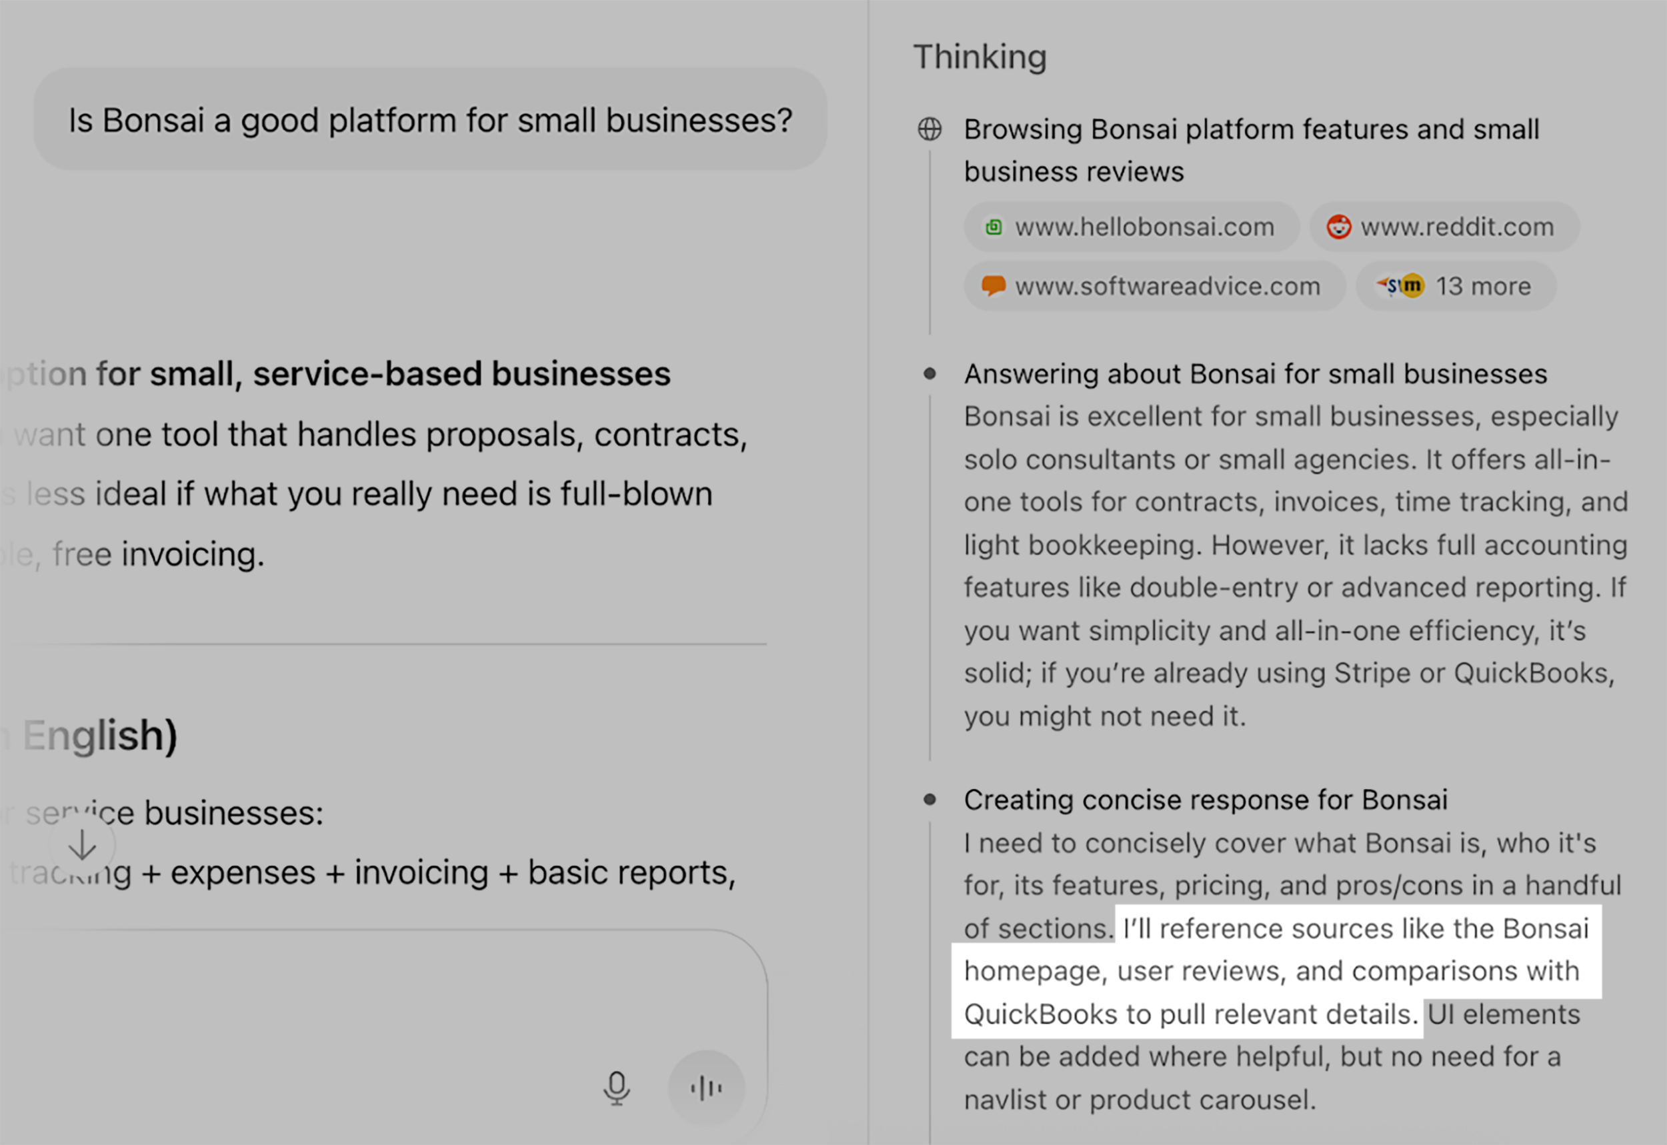This screenshot has height=1145, width=1667.
Task: Click the Reddit alien icon
Action: click(x=1341, y=227)
